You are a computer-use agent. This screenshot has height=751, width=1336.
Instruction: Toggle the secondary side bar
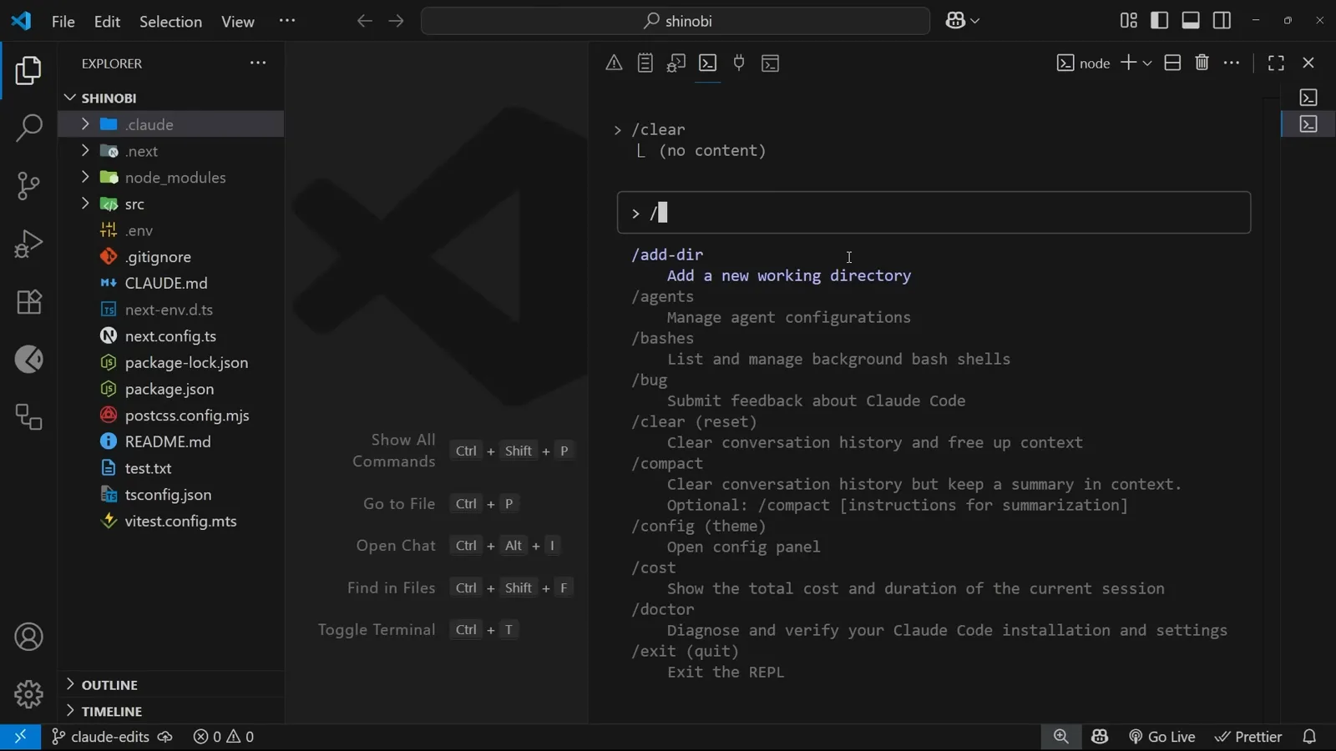(1222, 20)
